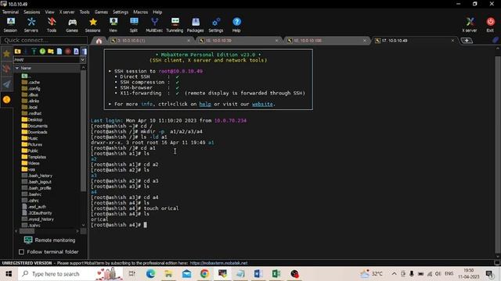Click the Tools toolbar icon
The image size is (501, 281).
click(x=52, y=25)
